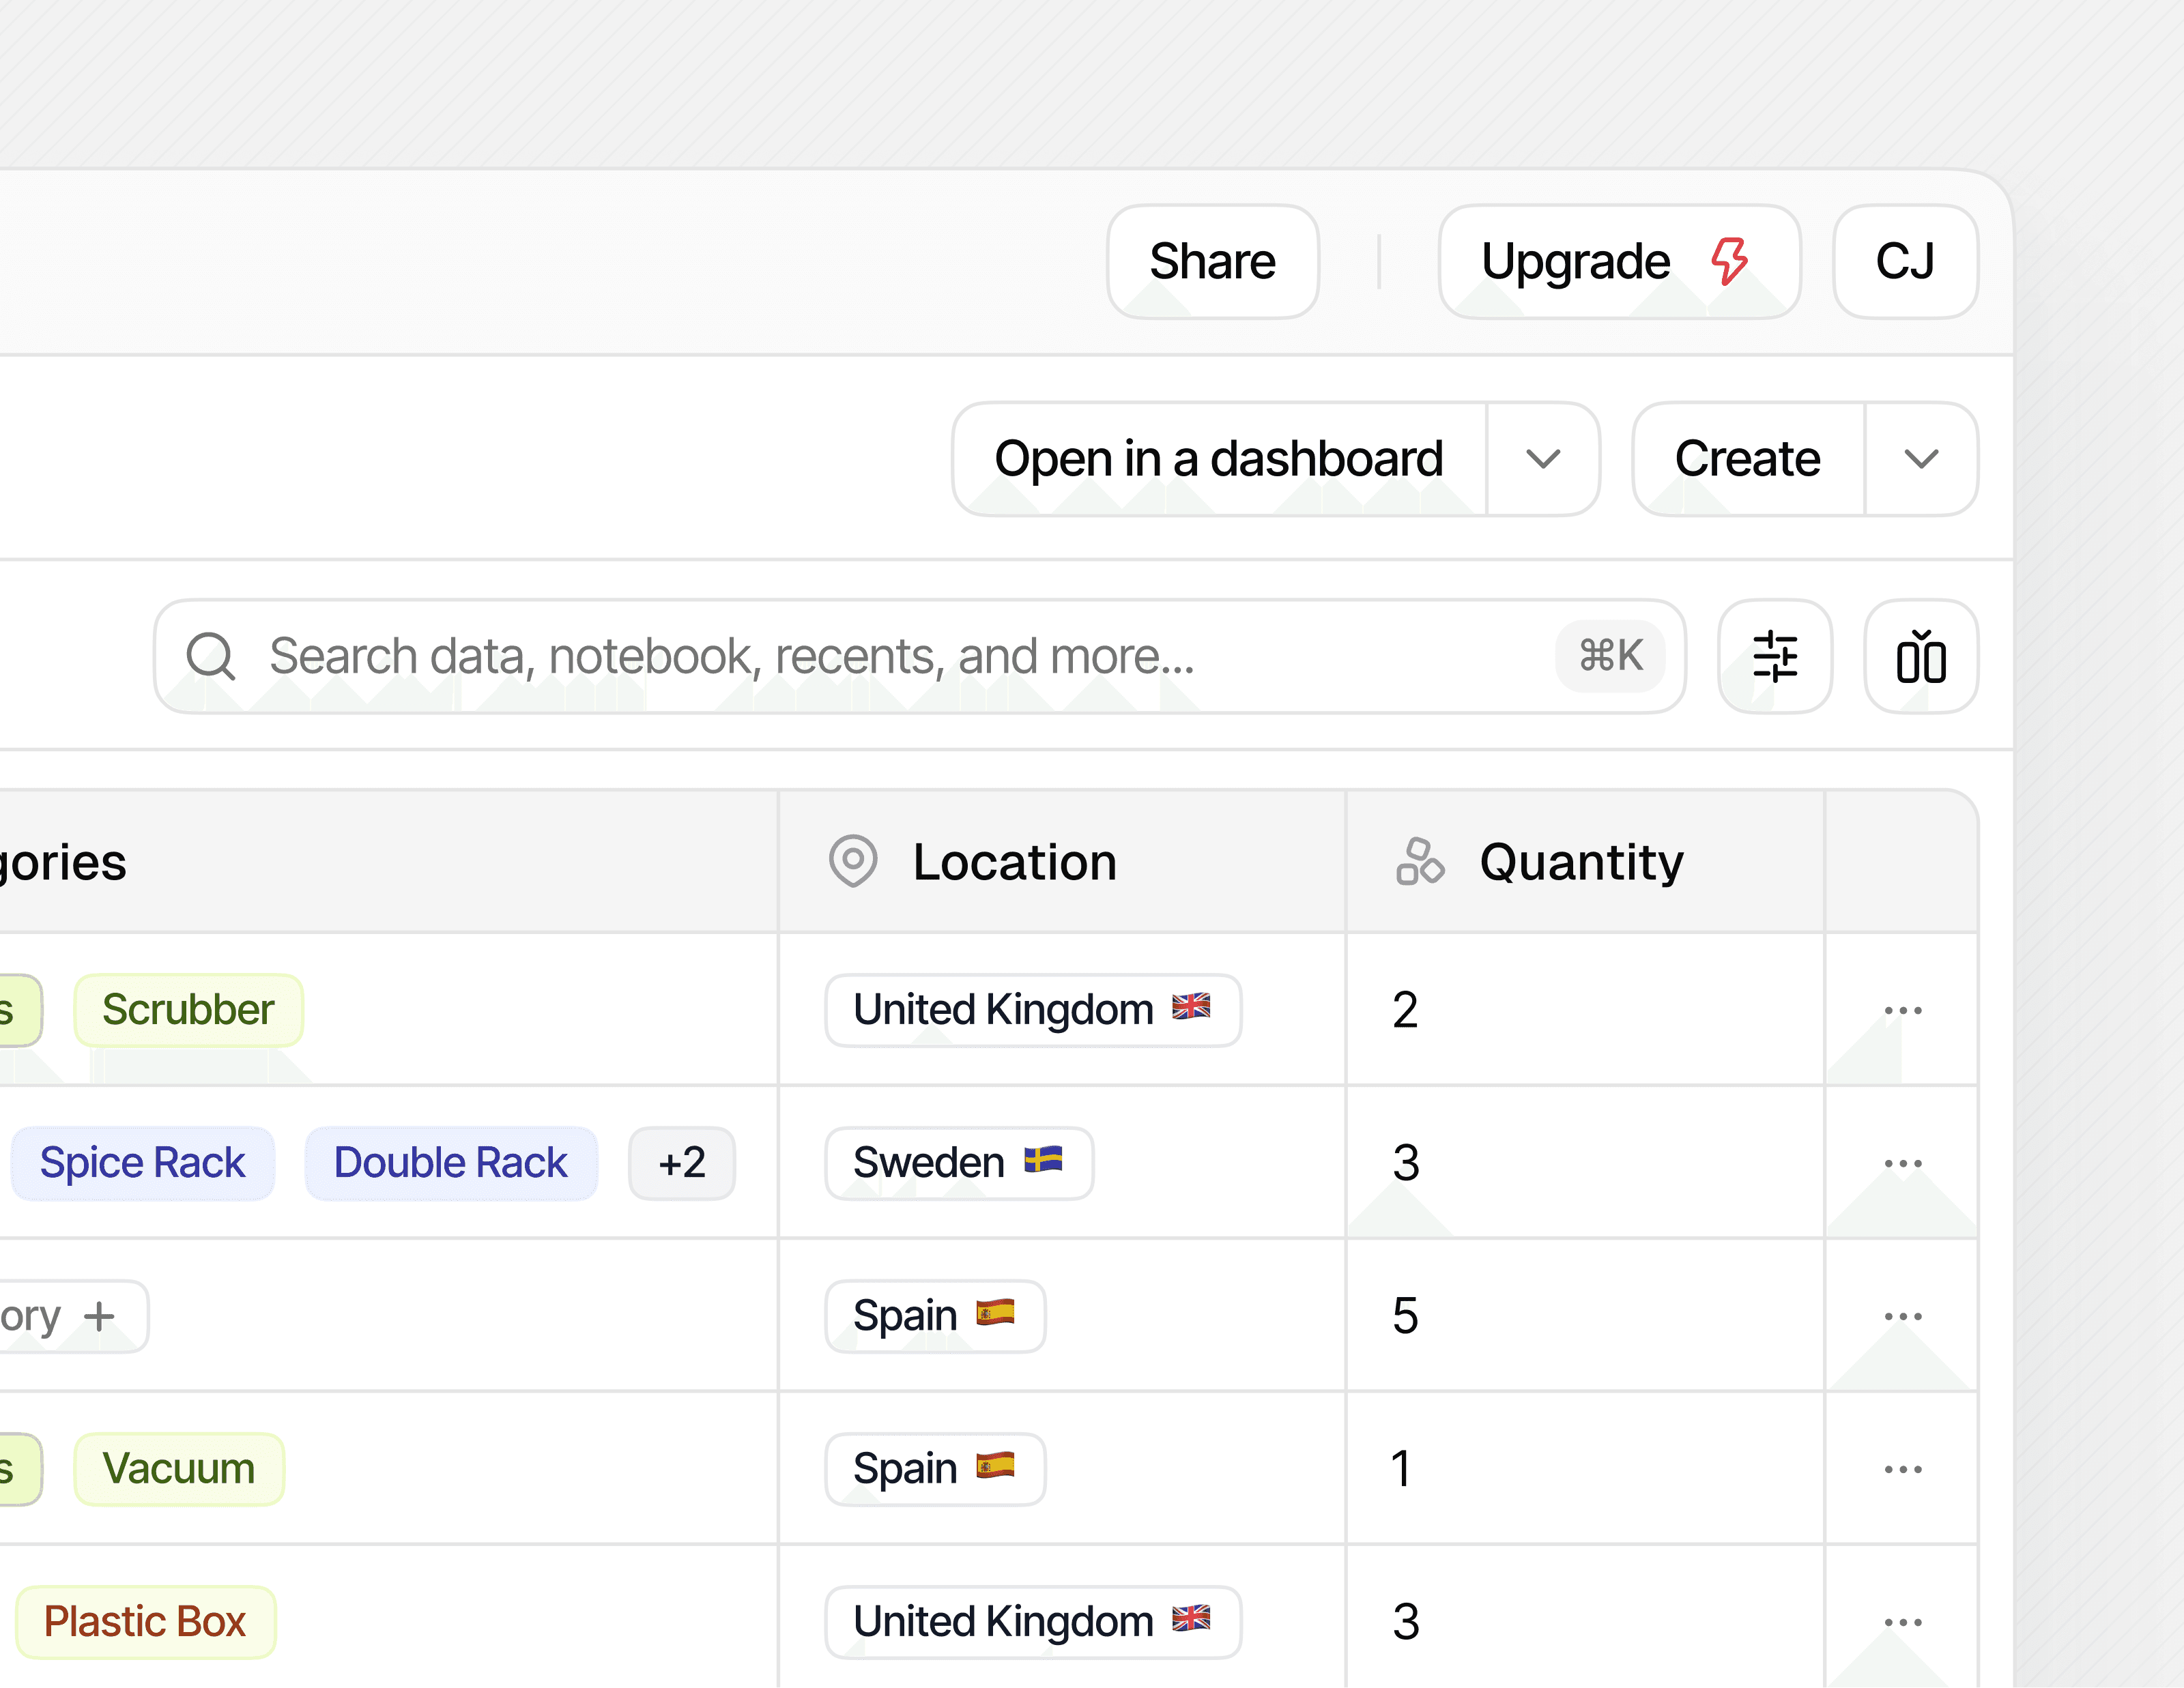Click the Quantity column header

(1581, 862)
